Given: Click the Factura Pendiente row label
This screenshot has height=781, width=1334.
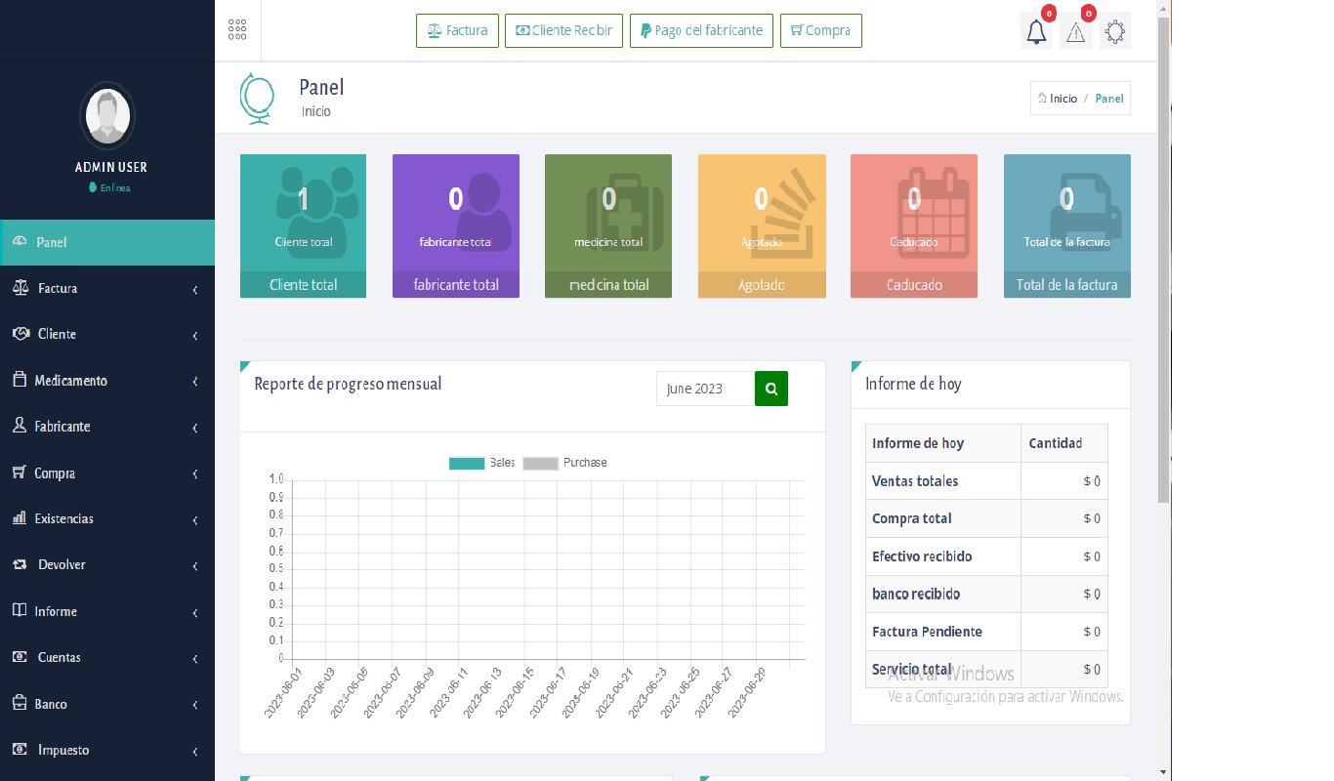Looking at the screenshot, I should click(927, 632).
